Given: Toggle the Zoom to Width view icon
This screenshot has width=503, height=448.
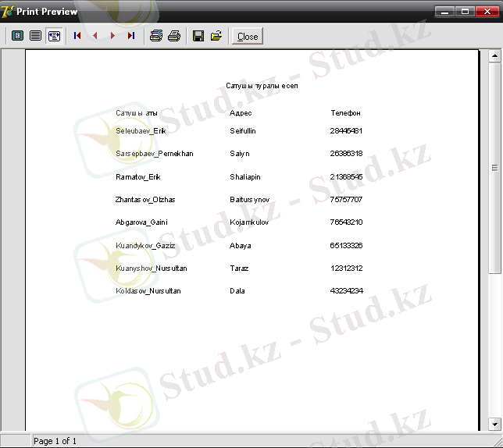Looking at the screenshot, I should [54, 36].
